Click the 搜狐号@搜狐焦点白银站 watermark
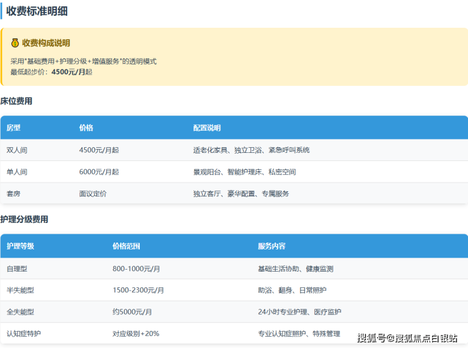This screenshot has height=348, width=468. coord(407,338)
